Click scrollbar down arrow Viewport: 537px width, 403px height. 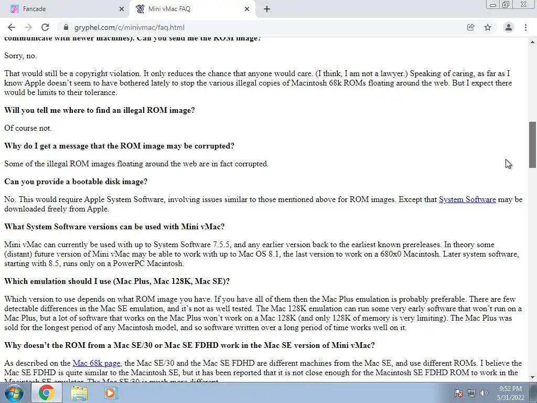[533, 378]
